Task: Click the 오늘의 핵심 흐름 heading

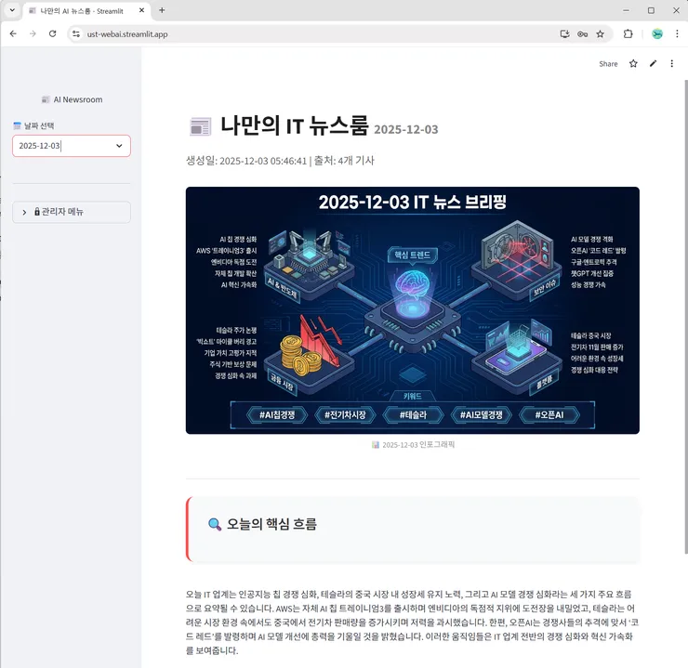Action: 271,524
